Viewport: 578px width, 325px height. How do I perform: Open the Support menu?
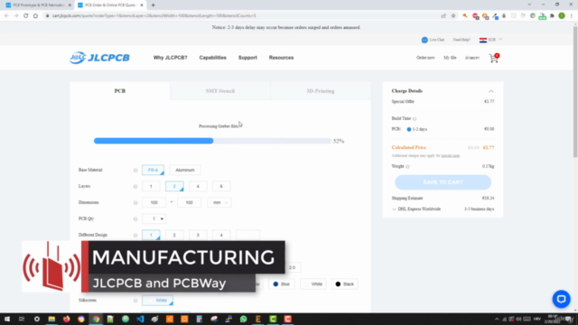click(x=247, y=58)
